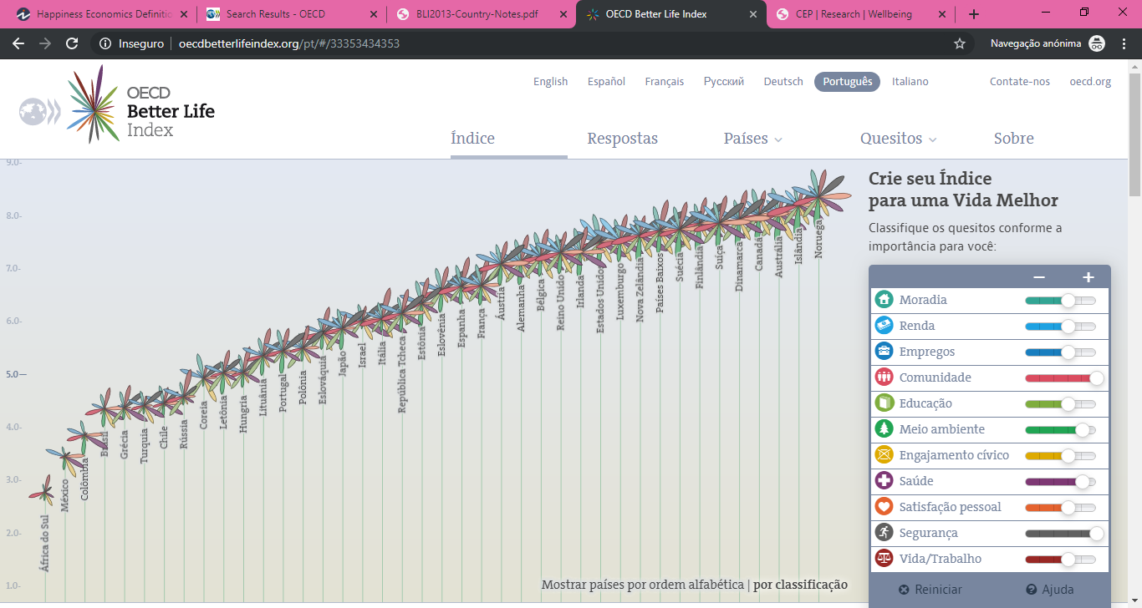
Task: Switch language to Français
Action: click(x=665, y=81)
